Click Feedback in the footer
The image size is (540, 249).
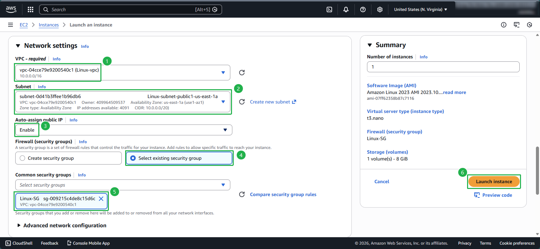tap(50, 243)
